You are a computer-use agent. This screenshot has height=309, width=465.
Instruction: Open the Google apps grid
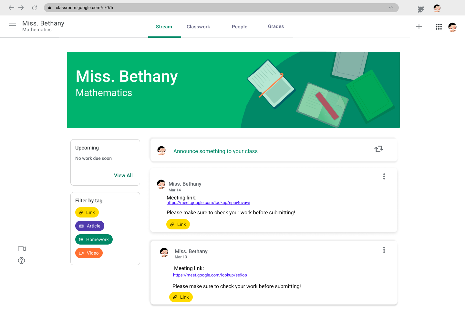[x=439, y=27]
